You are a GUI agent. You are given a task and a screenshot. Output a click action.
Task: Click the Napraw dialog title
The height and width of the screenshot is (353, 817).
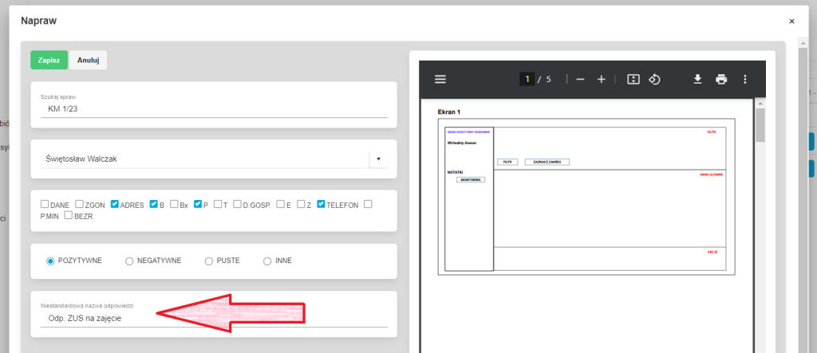(38, 22)
